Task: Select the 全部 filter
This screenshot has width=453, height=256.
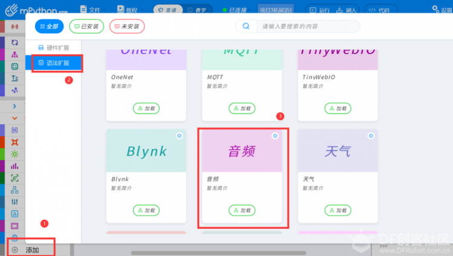Action: 49,27
